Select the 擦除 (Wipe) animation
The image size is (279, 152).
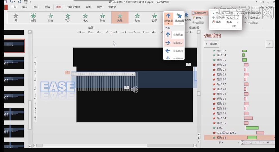pos(120,17)
